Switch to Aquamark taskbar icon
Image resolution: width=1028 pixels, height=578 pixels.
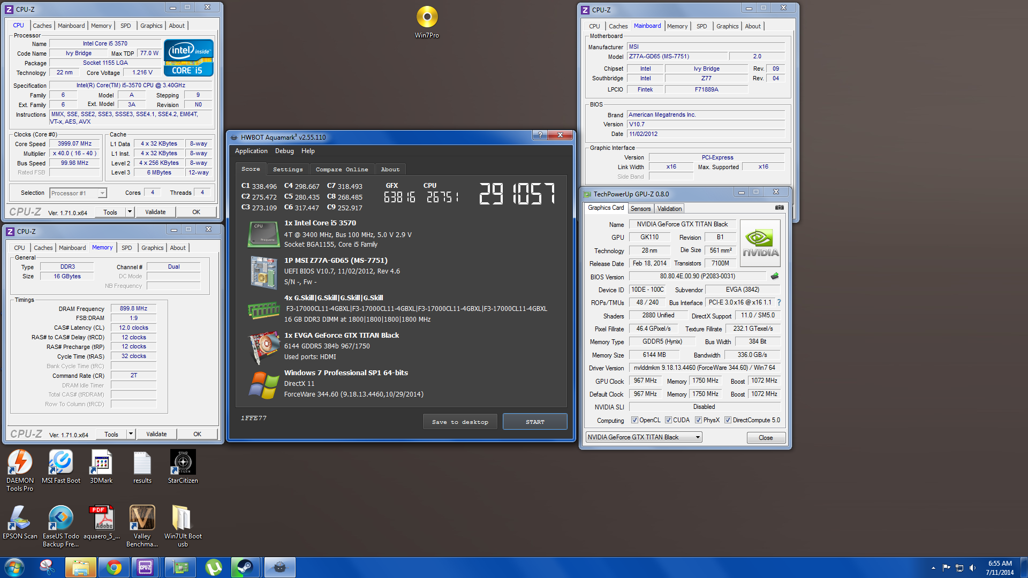(279, 567)
